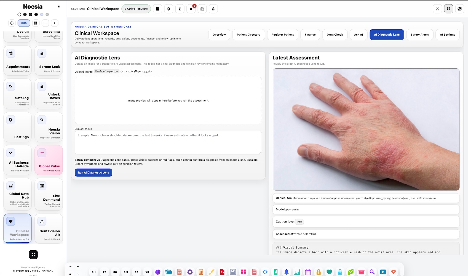Open the calculator icon in the top toolbar
This screenshot has width=468, height=276.
tap(180, 9)
